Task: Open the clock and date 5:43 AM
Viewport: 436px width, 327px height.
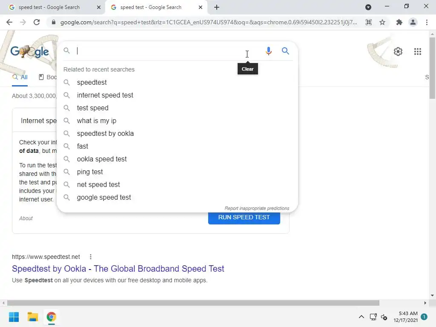Action: pyautogui.click(x=405, y=317)
